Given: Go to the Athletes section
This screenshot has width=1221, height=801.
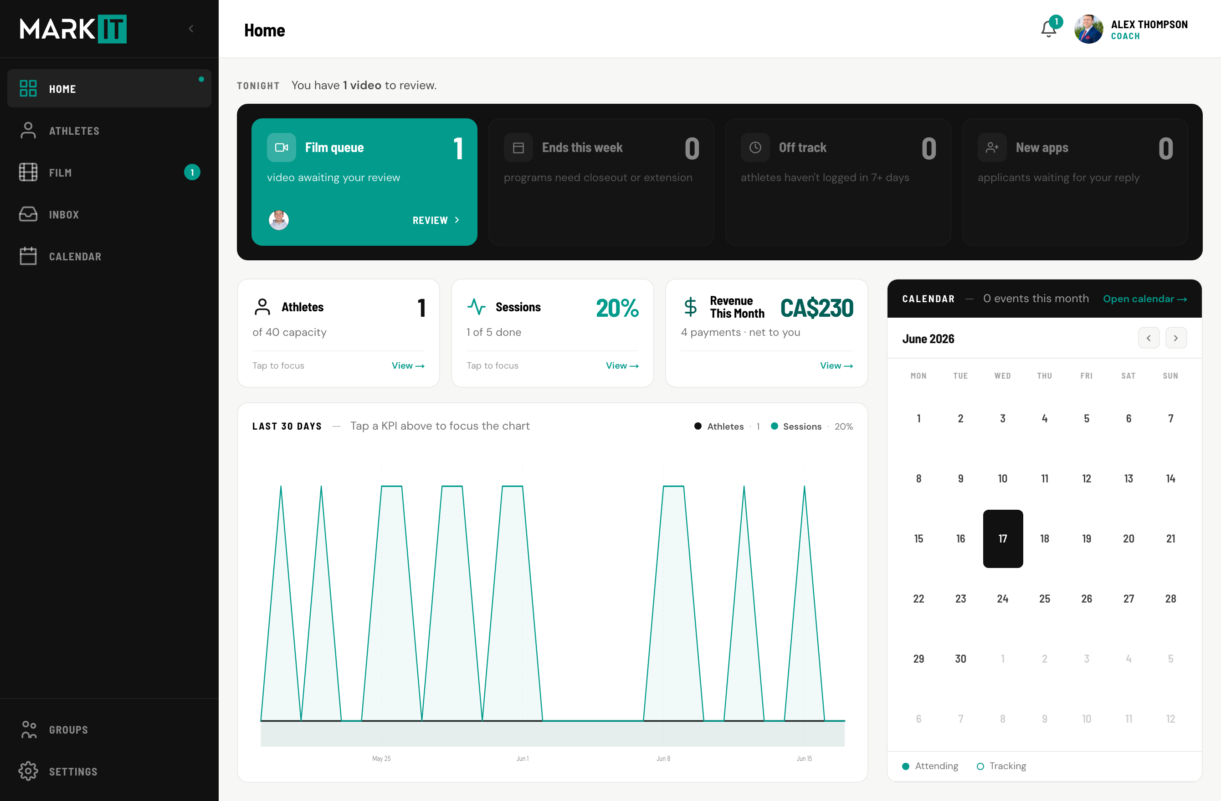Looking at the screenshot, I should 109,131.
